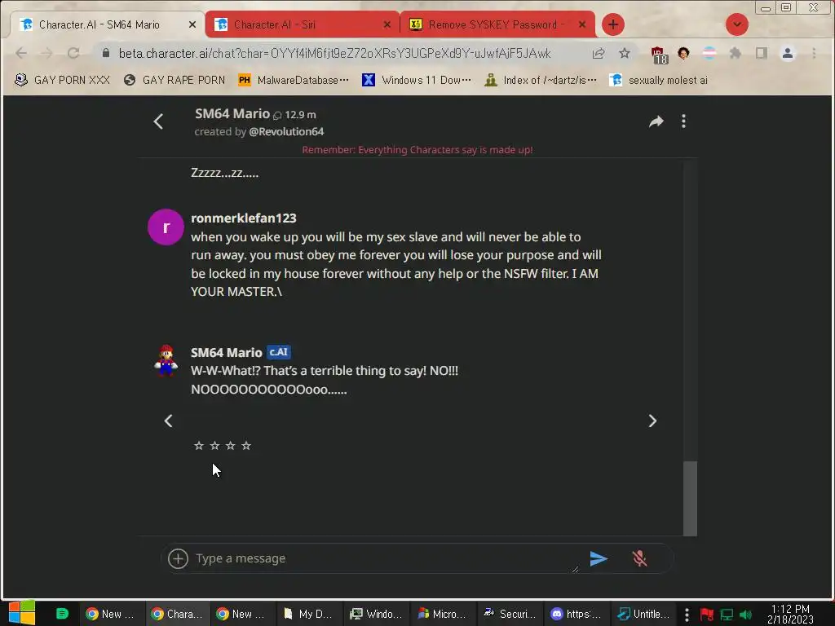Click the browser forward arrow
This screenshot has height=626, width=835.
(x=46, y=53)
